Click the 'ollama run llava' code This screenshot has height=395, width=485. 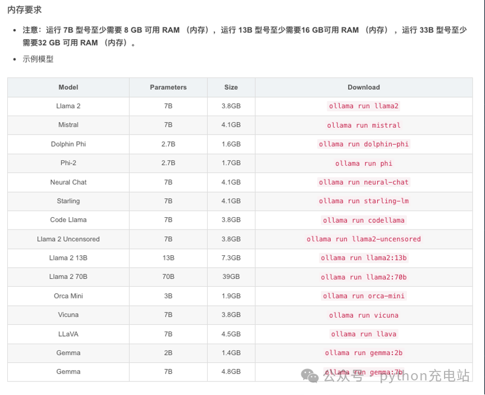(363, 334)
